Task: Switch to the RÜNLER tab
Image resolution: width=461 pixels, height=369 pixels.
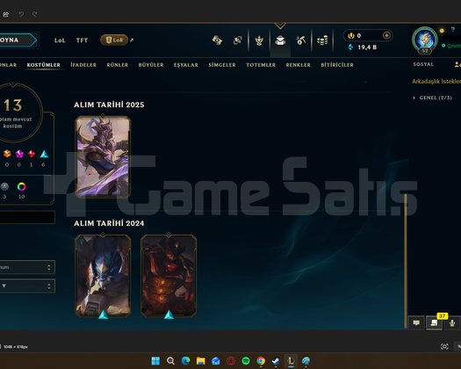Action: (118, 65)
